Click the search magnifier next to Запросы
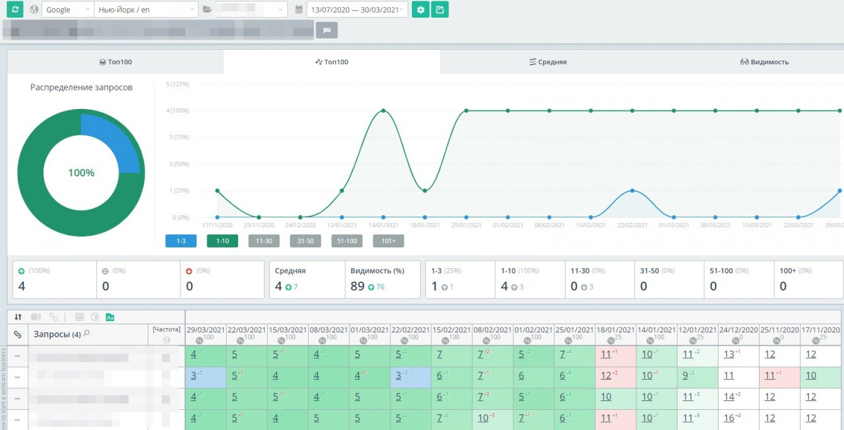 coord(87,334)
